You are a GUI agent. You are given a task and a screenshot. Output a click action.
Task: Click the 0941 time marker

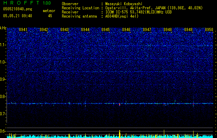tap(23, 30)
